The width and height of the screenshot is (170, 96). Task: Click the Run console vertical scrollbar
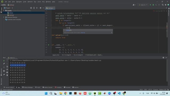167,70
